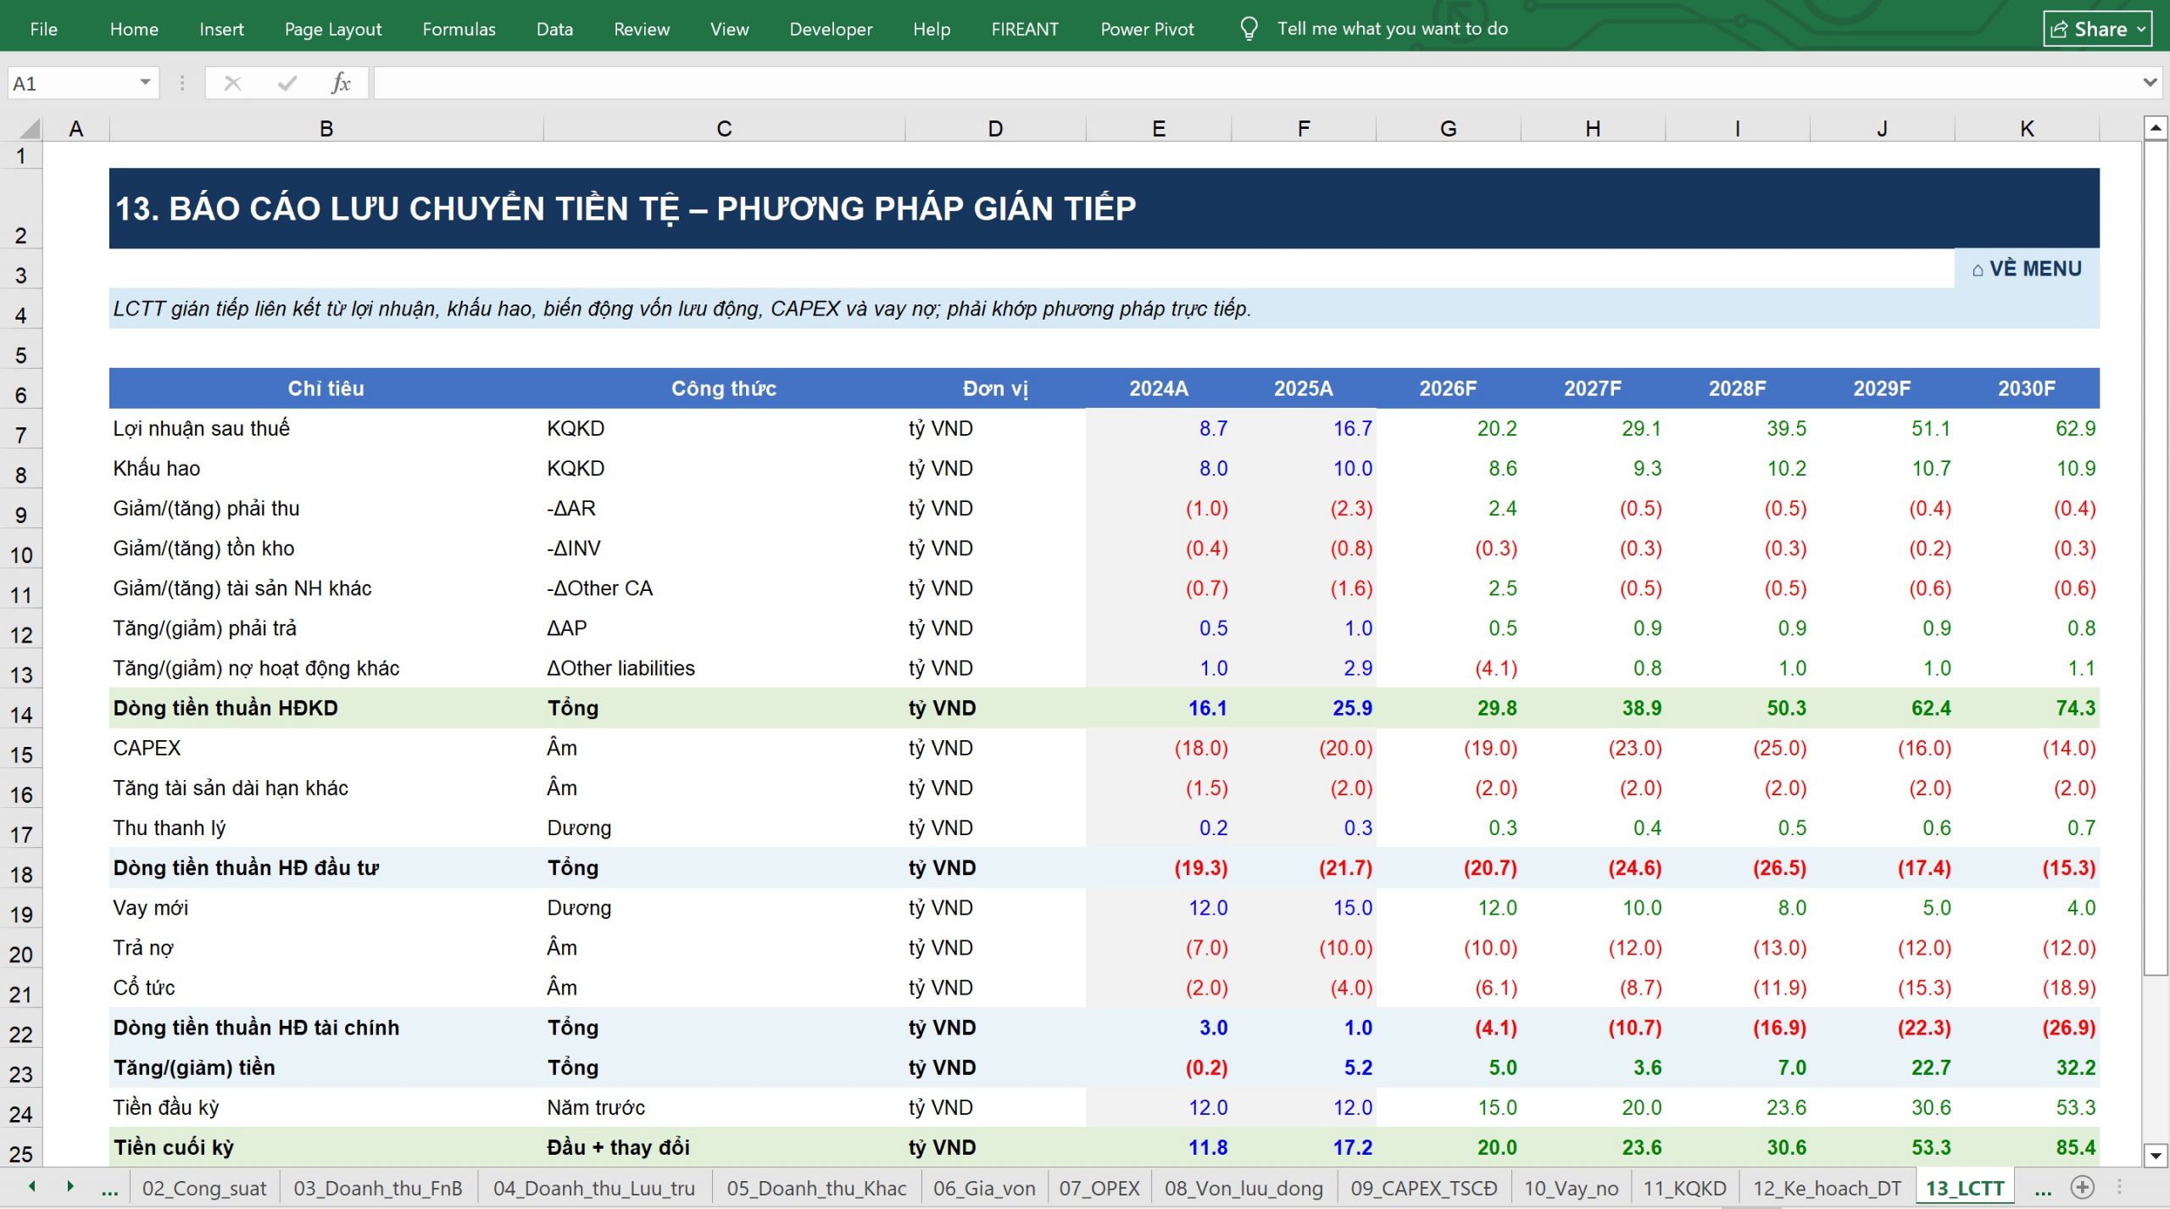Open the Power Pivot tab

point(1147,29)
